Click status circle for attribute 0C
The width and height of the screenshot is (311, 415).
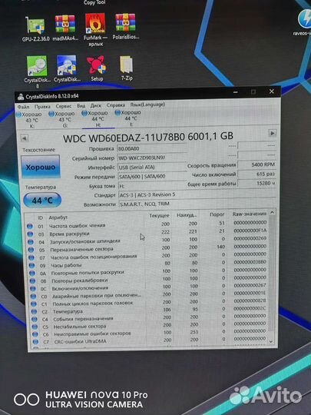[x=33, y=288]
